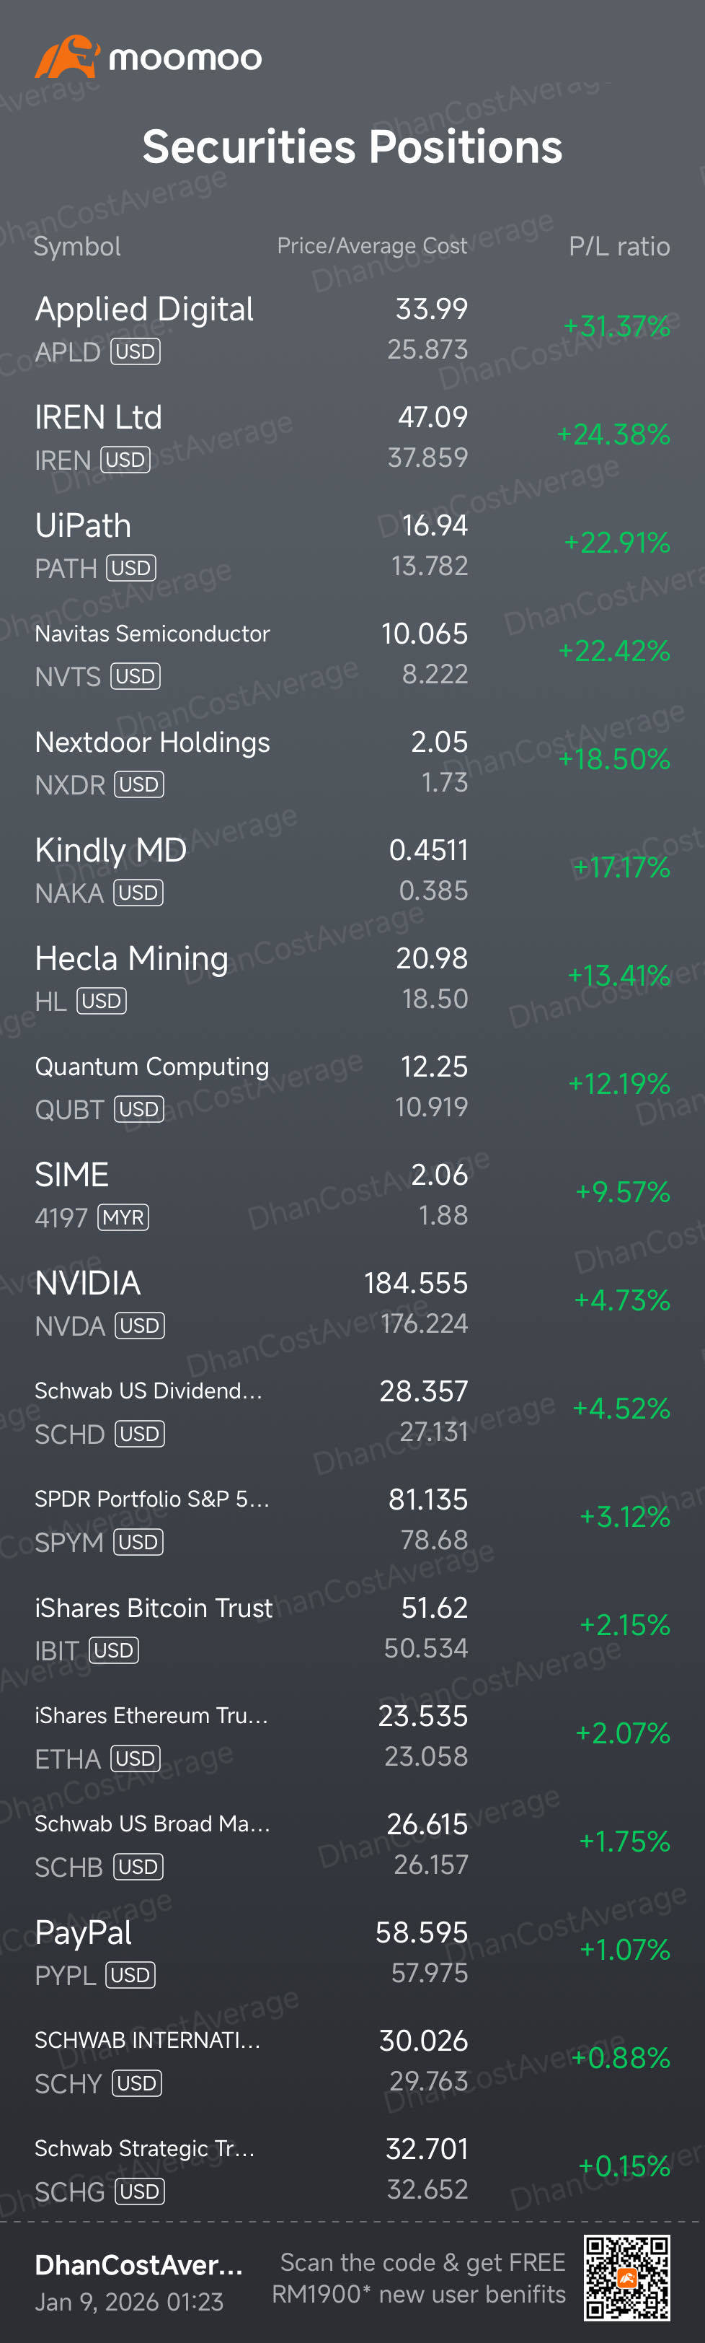705x2343 pixels.
Task: Click the USD badge next to NVDA
Action: coord(139,1326)
